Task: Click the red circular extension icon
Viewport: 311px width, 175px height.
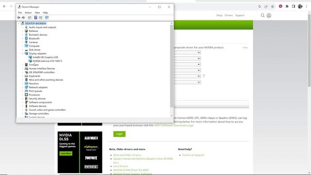Action: tap(280, 6)
